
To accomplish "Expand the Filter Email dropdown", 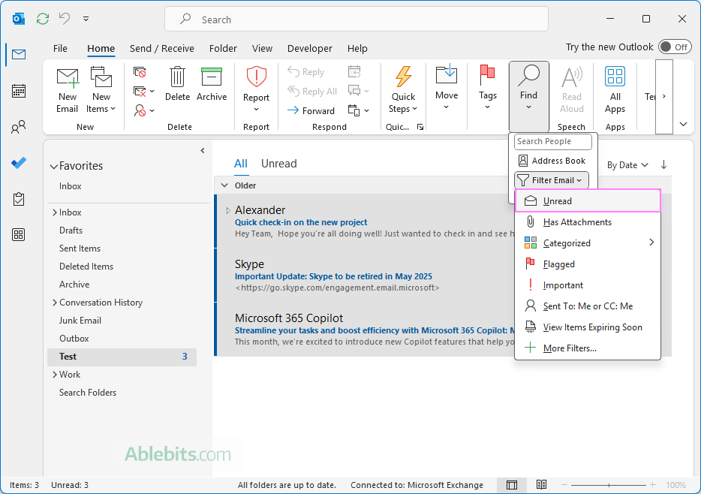I will pos(552,180).
